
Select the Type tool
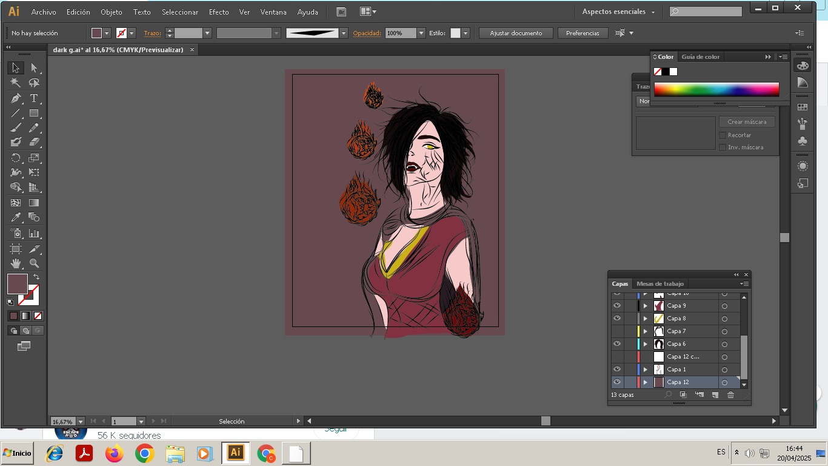[34, 98]
